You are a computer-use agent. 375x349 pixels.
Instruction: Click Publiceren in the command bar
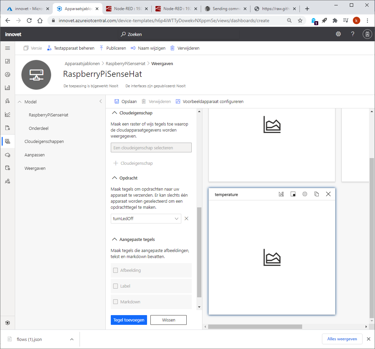(x=113, y=48)
